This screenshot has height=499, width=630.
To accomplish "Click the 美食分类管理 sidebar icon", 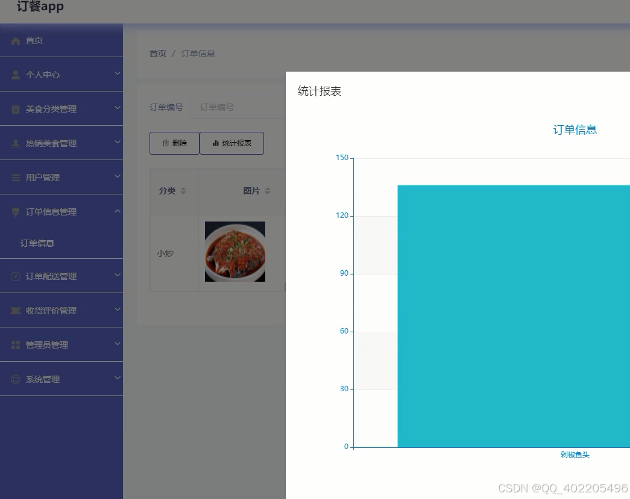I will [15, 109].
